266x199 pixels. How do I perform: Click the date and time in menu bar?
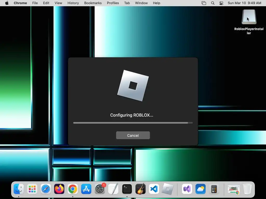click(x=244, y=3)
